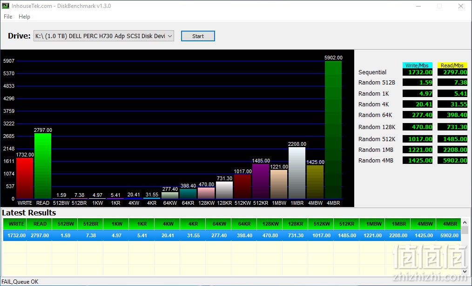Select the 1MBR table column header
This screenshot has height=286, width=472.
click(398, 224)
